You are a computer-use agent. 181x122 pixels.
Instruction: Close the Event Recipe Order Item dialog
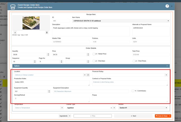172,6
